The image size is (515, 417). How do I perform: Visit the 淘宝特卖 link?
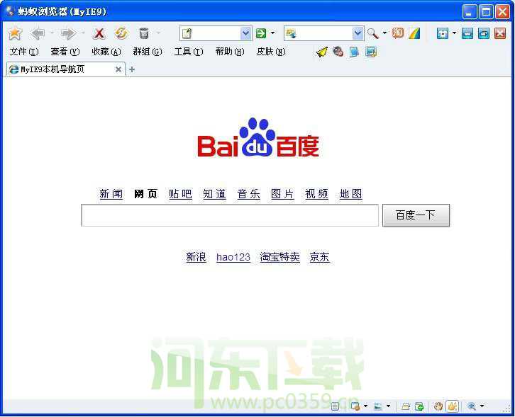[279, 257]
